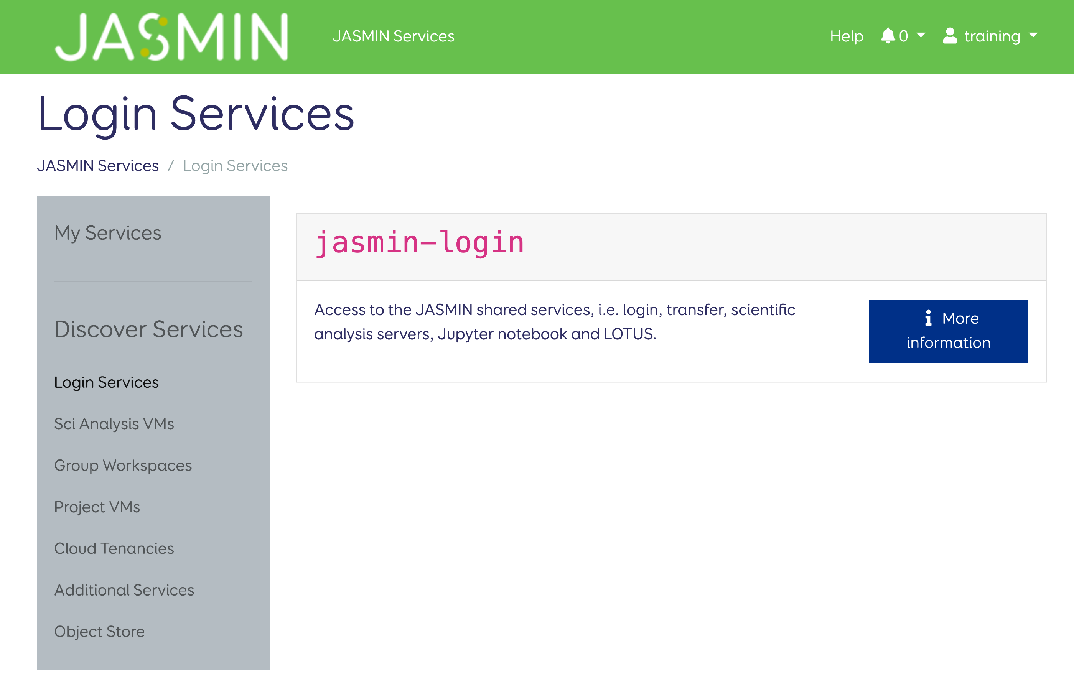Viewport: 1074px width, 688px height.
Task: Select Group Workspaces in the sidebar
Action: point(123,466)
